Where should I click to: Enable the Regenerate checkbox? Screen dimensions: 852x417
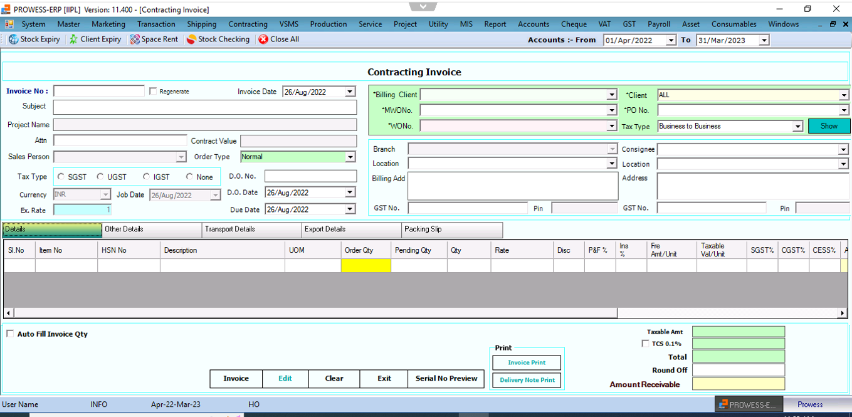pyautogui.click(x=153, y=91)
